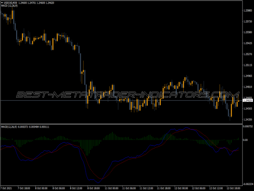254x191 pixels.
Task: Click the 1.24350 price scale label
Action: (248, 120)
